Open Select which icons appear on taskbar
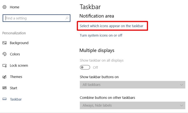The width and height of the screenshot is (188, 113). pyautogui.click(x=112, y=26)
